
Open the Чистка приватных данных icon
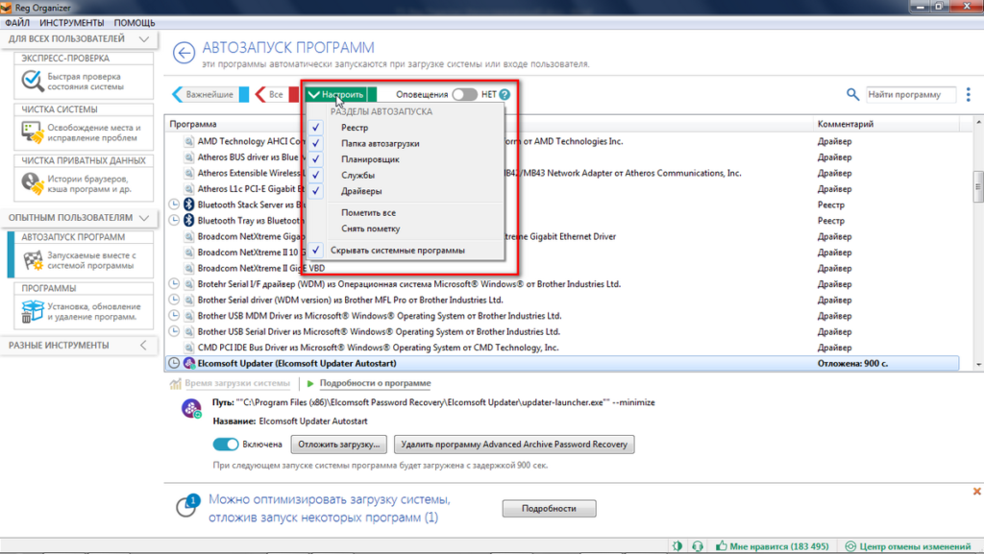[33, 184]
